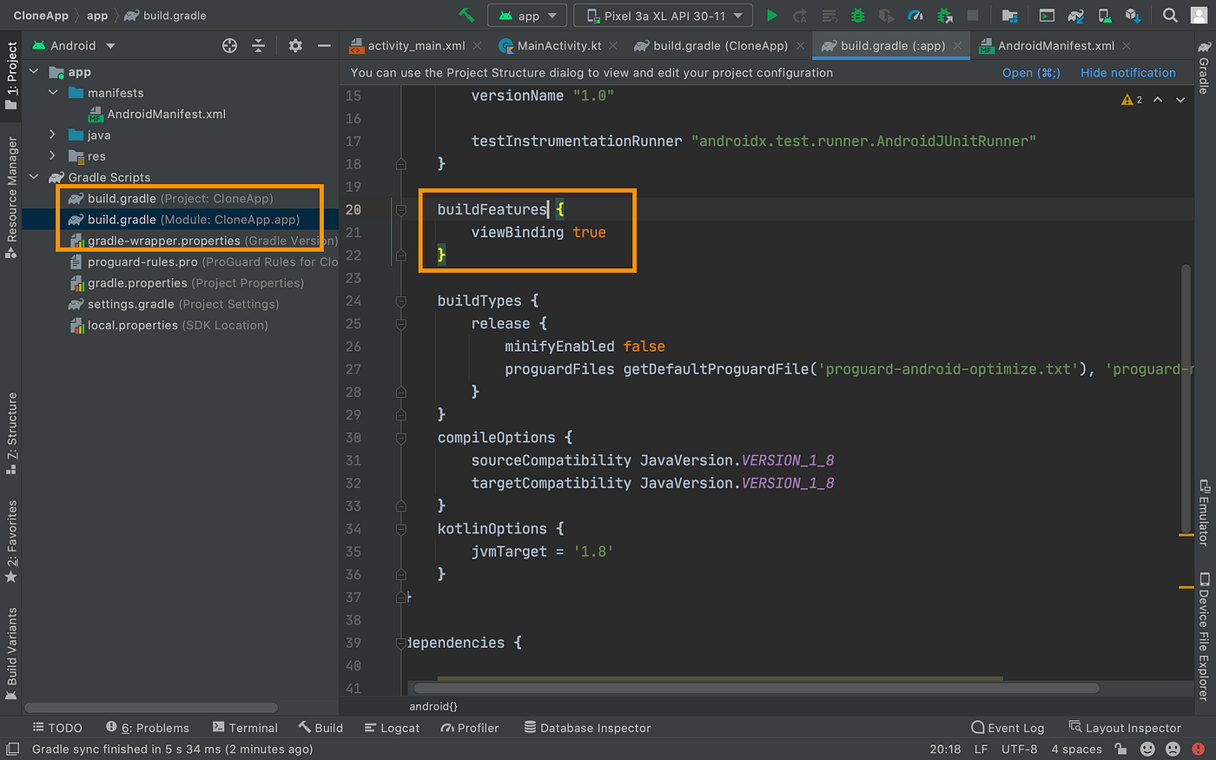
Task: Click the Make Project hammer icon
Action: 466,16
